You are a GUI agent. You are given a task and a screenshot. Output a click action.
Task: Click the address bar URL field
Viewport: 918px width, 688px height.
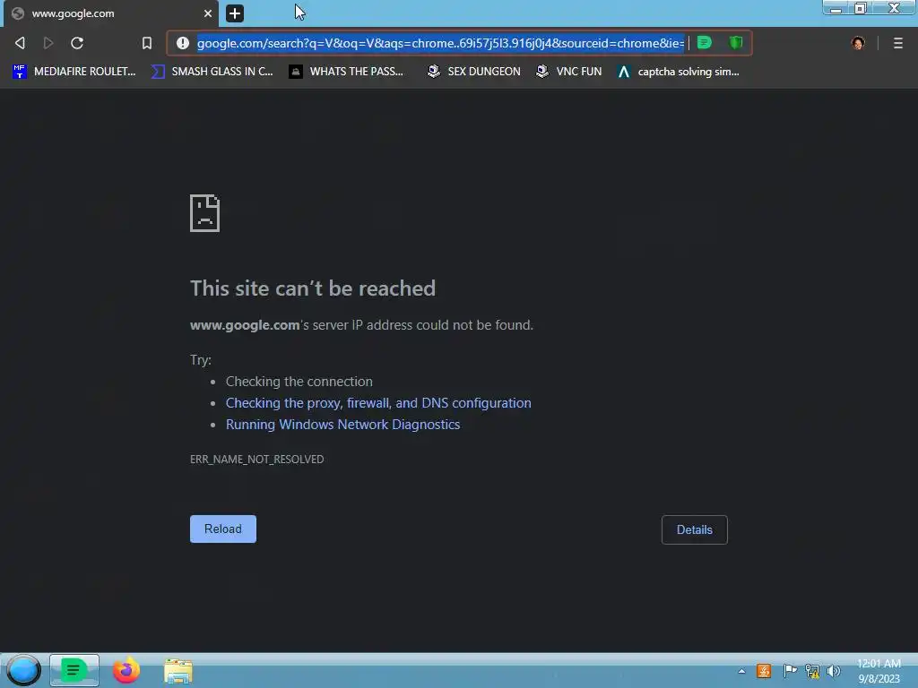pyautogui.click(x=440, y=43)
